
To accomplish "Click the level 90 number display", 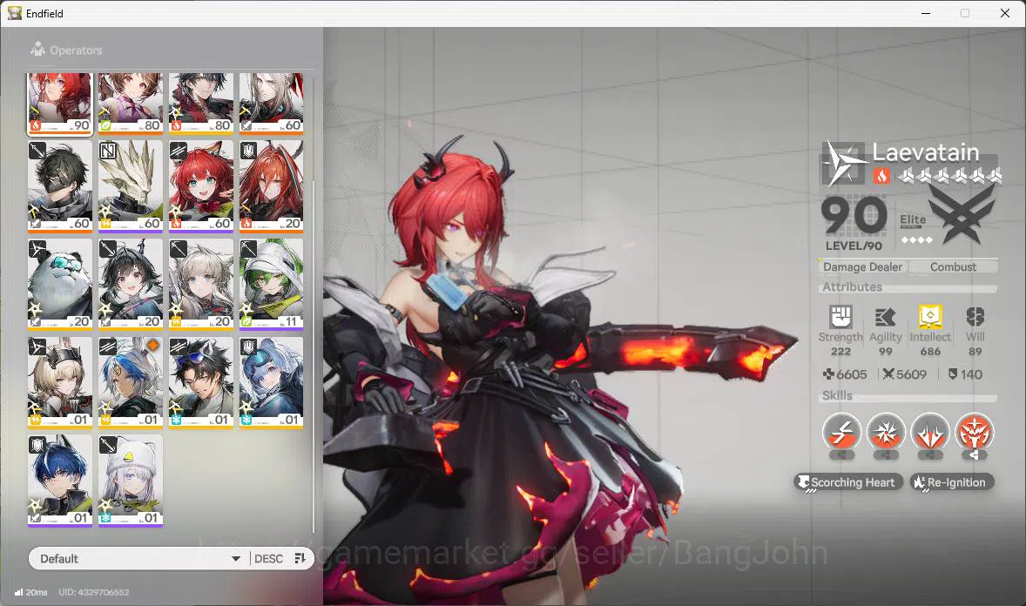I will tap(854, 215).
